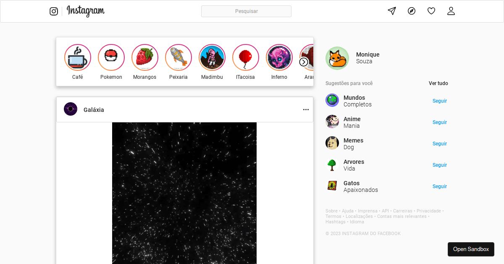Open the Morangos strawberry story
Screen dimensions: 504x264
(x=144, y=57)
